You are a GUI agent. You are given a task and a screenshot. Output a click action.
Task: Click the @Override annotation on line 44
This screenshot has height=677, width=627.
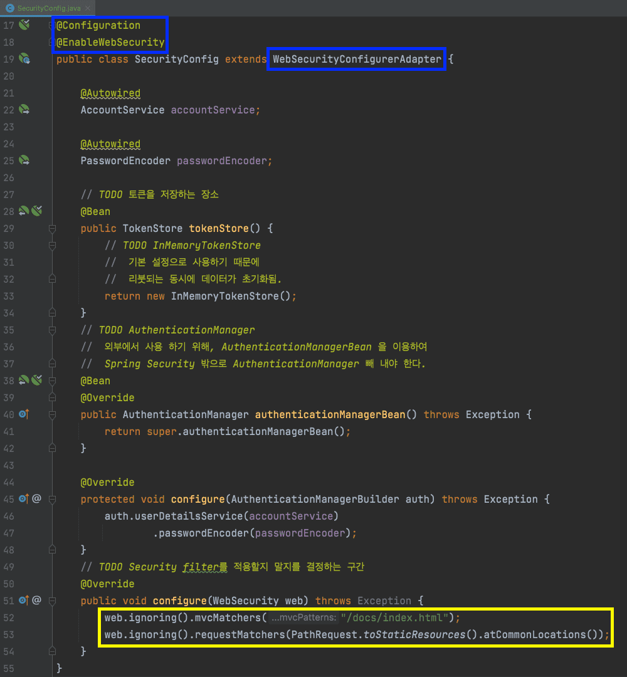[107, 482]
